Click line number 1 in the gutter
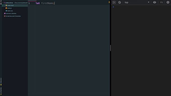 (29, 3)
